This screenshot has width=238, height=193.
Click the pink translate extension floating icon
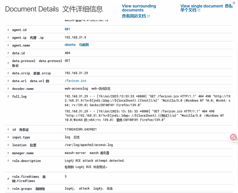click(233, 137)
